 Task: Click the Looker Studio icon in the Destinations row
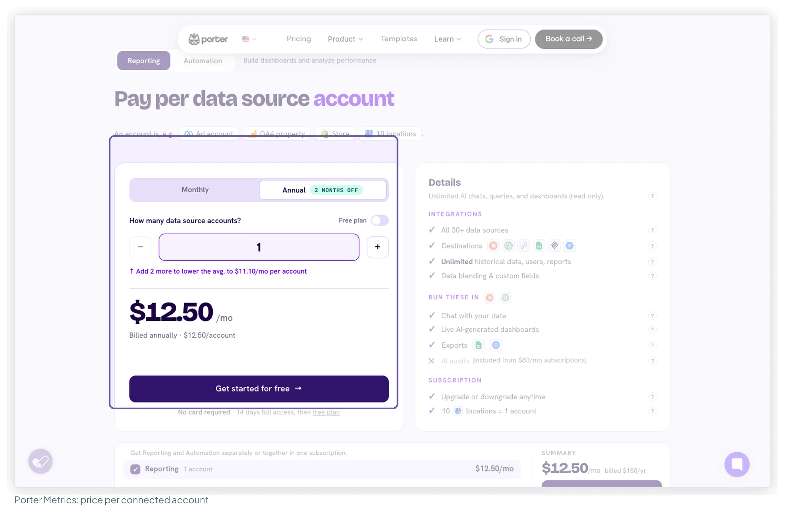[x=524, y=246]
